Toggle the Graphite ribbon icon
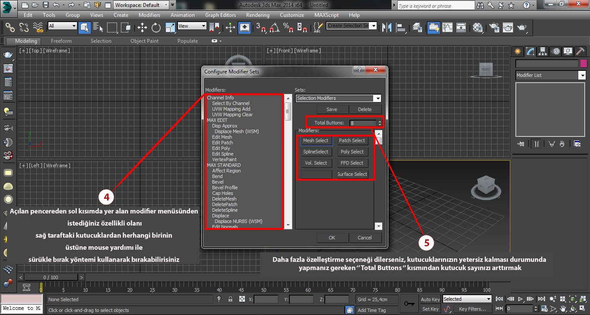Image resolution: width=590 pixels, height=315 pixels. click(x=433, y=27)
